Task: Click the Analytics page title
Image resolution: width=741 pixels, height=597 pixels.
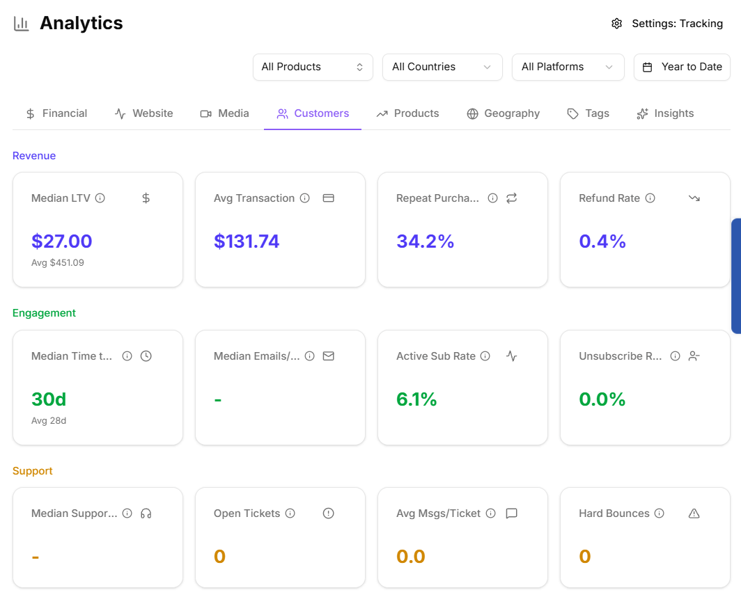Action: 81,23
